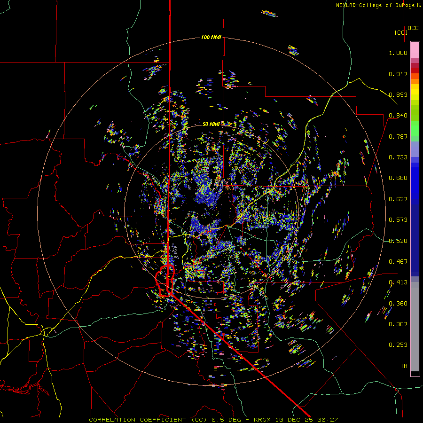Pick the gray segment of the color bar
The width and height of the screenshot is (423, 423).
click(415, 327)
